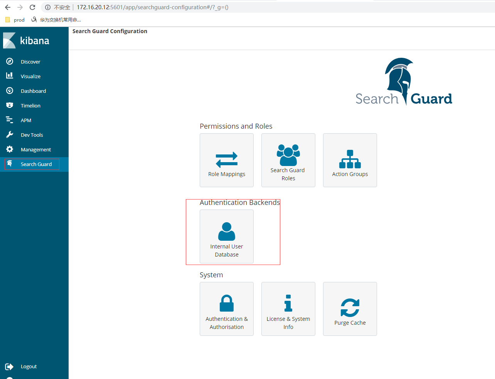The width and height of the screenshot is (495, 379).
Task: Click the Internal User Database person icon
Action: (x=227, y=231)
